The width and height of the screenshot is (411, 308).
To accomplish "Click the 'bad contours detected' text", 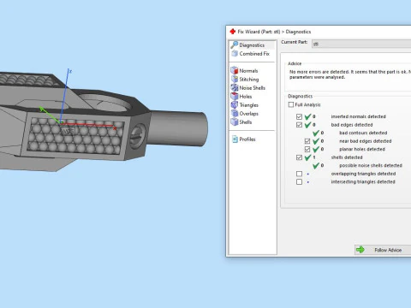I will tap(363, 133).
